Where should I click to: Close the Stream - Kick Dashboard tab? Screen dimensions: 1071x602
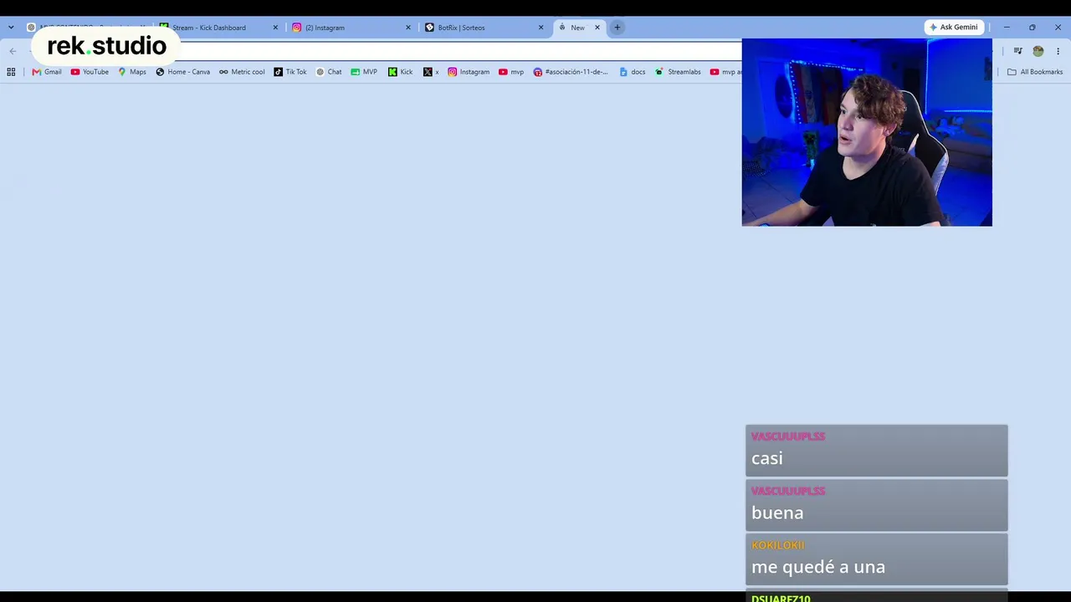(x=275, y=28)
